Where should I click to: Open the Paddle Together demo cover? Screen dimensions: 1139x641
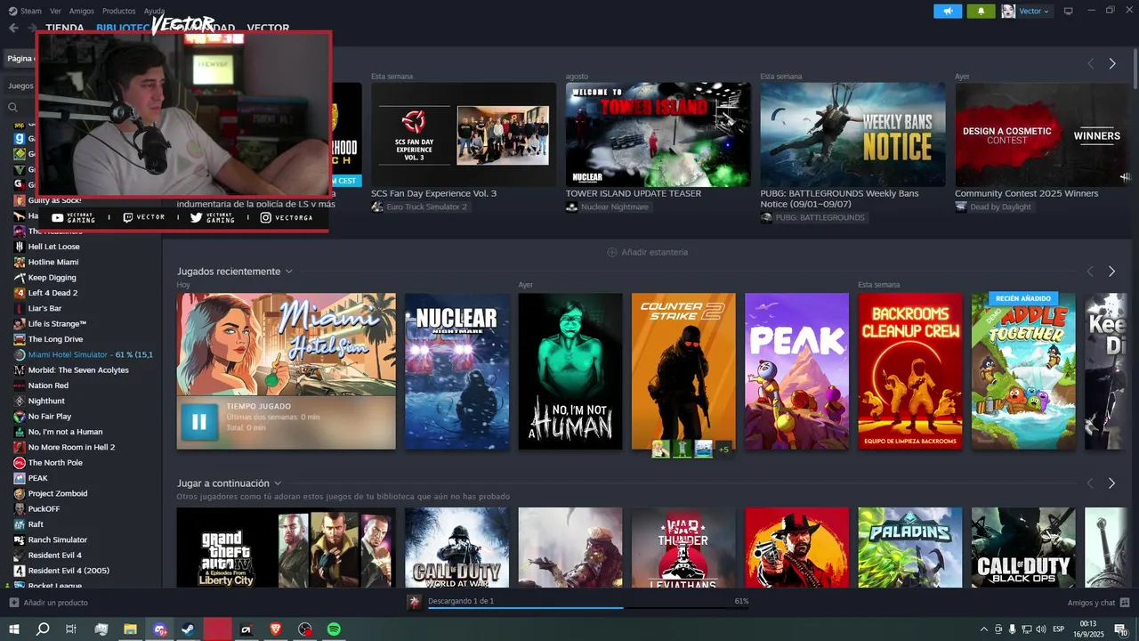tap(1023, 371)
